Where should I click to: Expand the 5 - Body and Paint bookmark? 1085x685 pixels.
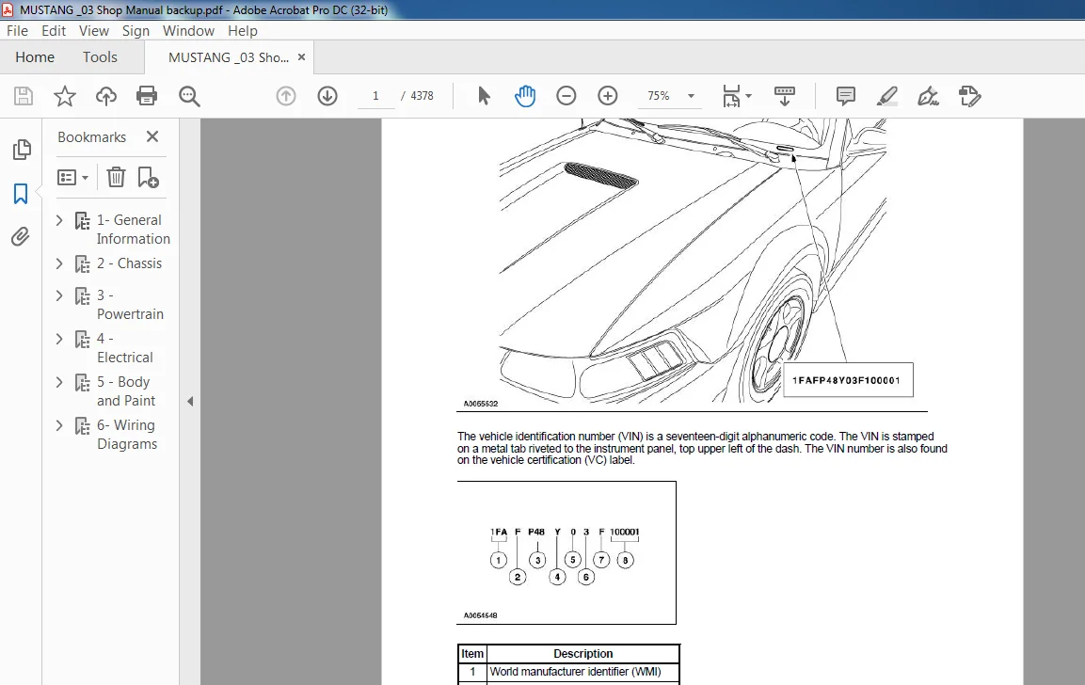(59, 382)
